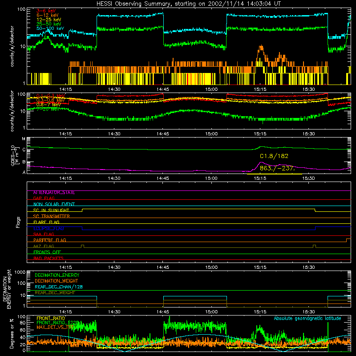The height and width of the screenshot is (356, 356).
Task: Click the M class tick on the GOES axis
Action: (x=24, y=139)
